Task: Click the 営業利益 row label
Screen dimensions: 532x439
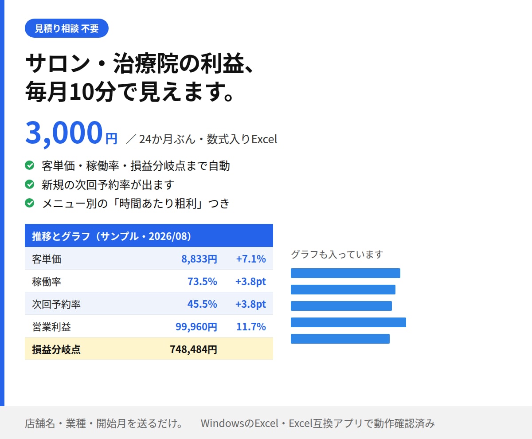Action: (x=51, y=327)
